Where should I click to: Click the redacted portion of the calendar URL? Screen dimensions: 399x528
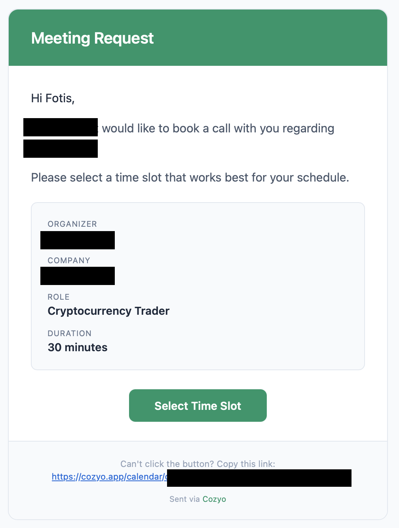[x=259, y=478]
